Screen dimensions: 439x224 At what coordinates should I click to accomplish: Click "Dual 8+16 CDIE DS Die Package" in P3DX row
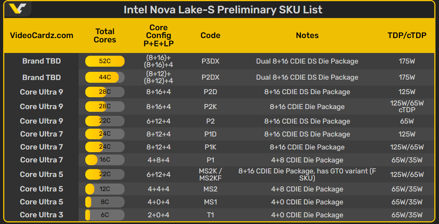click(307, 61)
